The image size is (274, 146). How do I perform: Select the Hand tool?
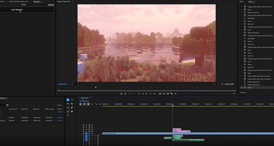coord(72,111)
